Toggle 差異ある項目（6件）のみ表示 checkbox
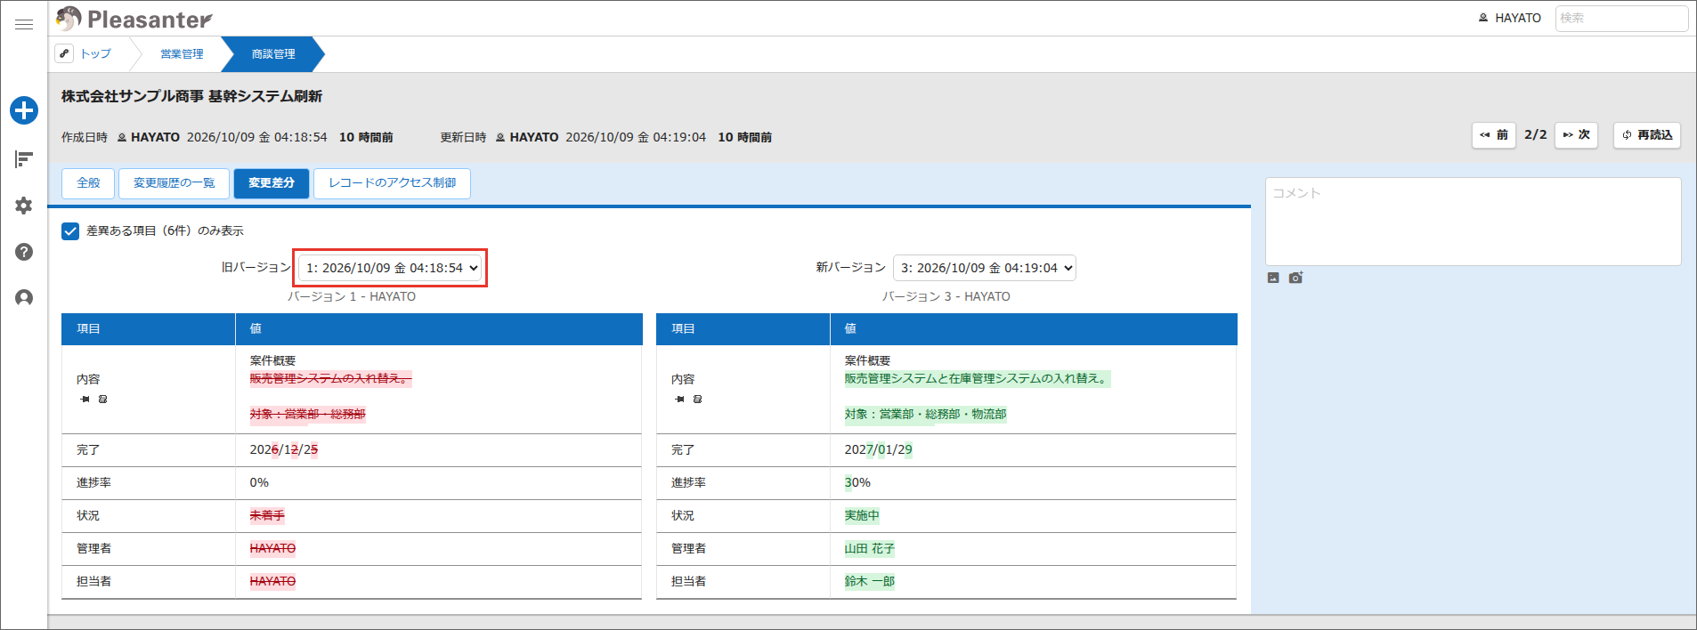 (x=70, y=231)
